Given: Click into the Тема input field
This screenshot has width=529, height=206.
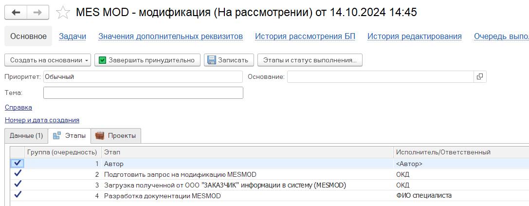Looking at the screenshot, I should [143, 93].
